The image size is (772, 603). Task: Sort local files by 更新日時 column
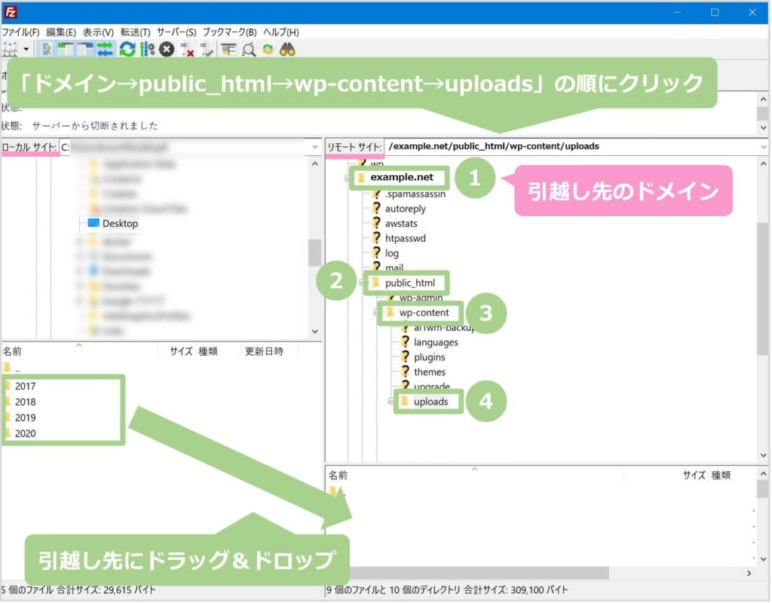click(263, 351)
